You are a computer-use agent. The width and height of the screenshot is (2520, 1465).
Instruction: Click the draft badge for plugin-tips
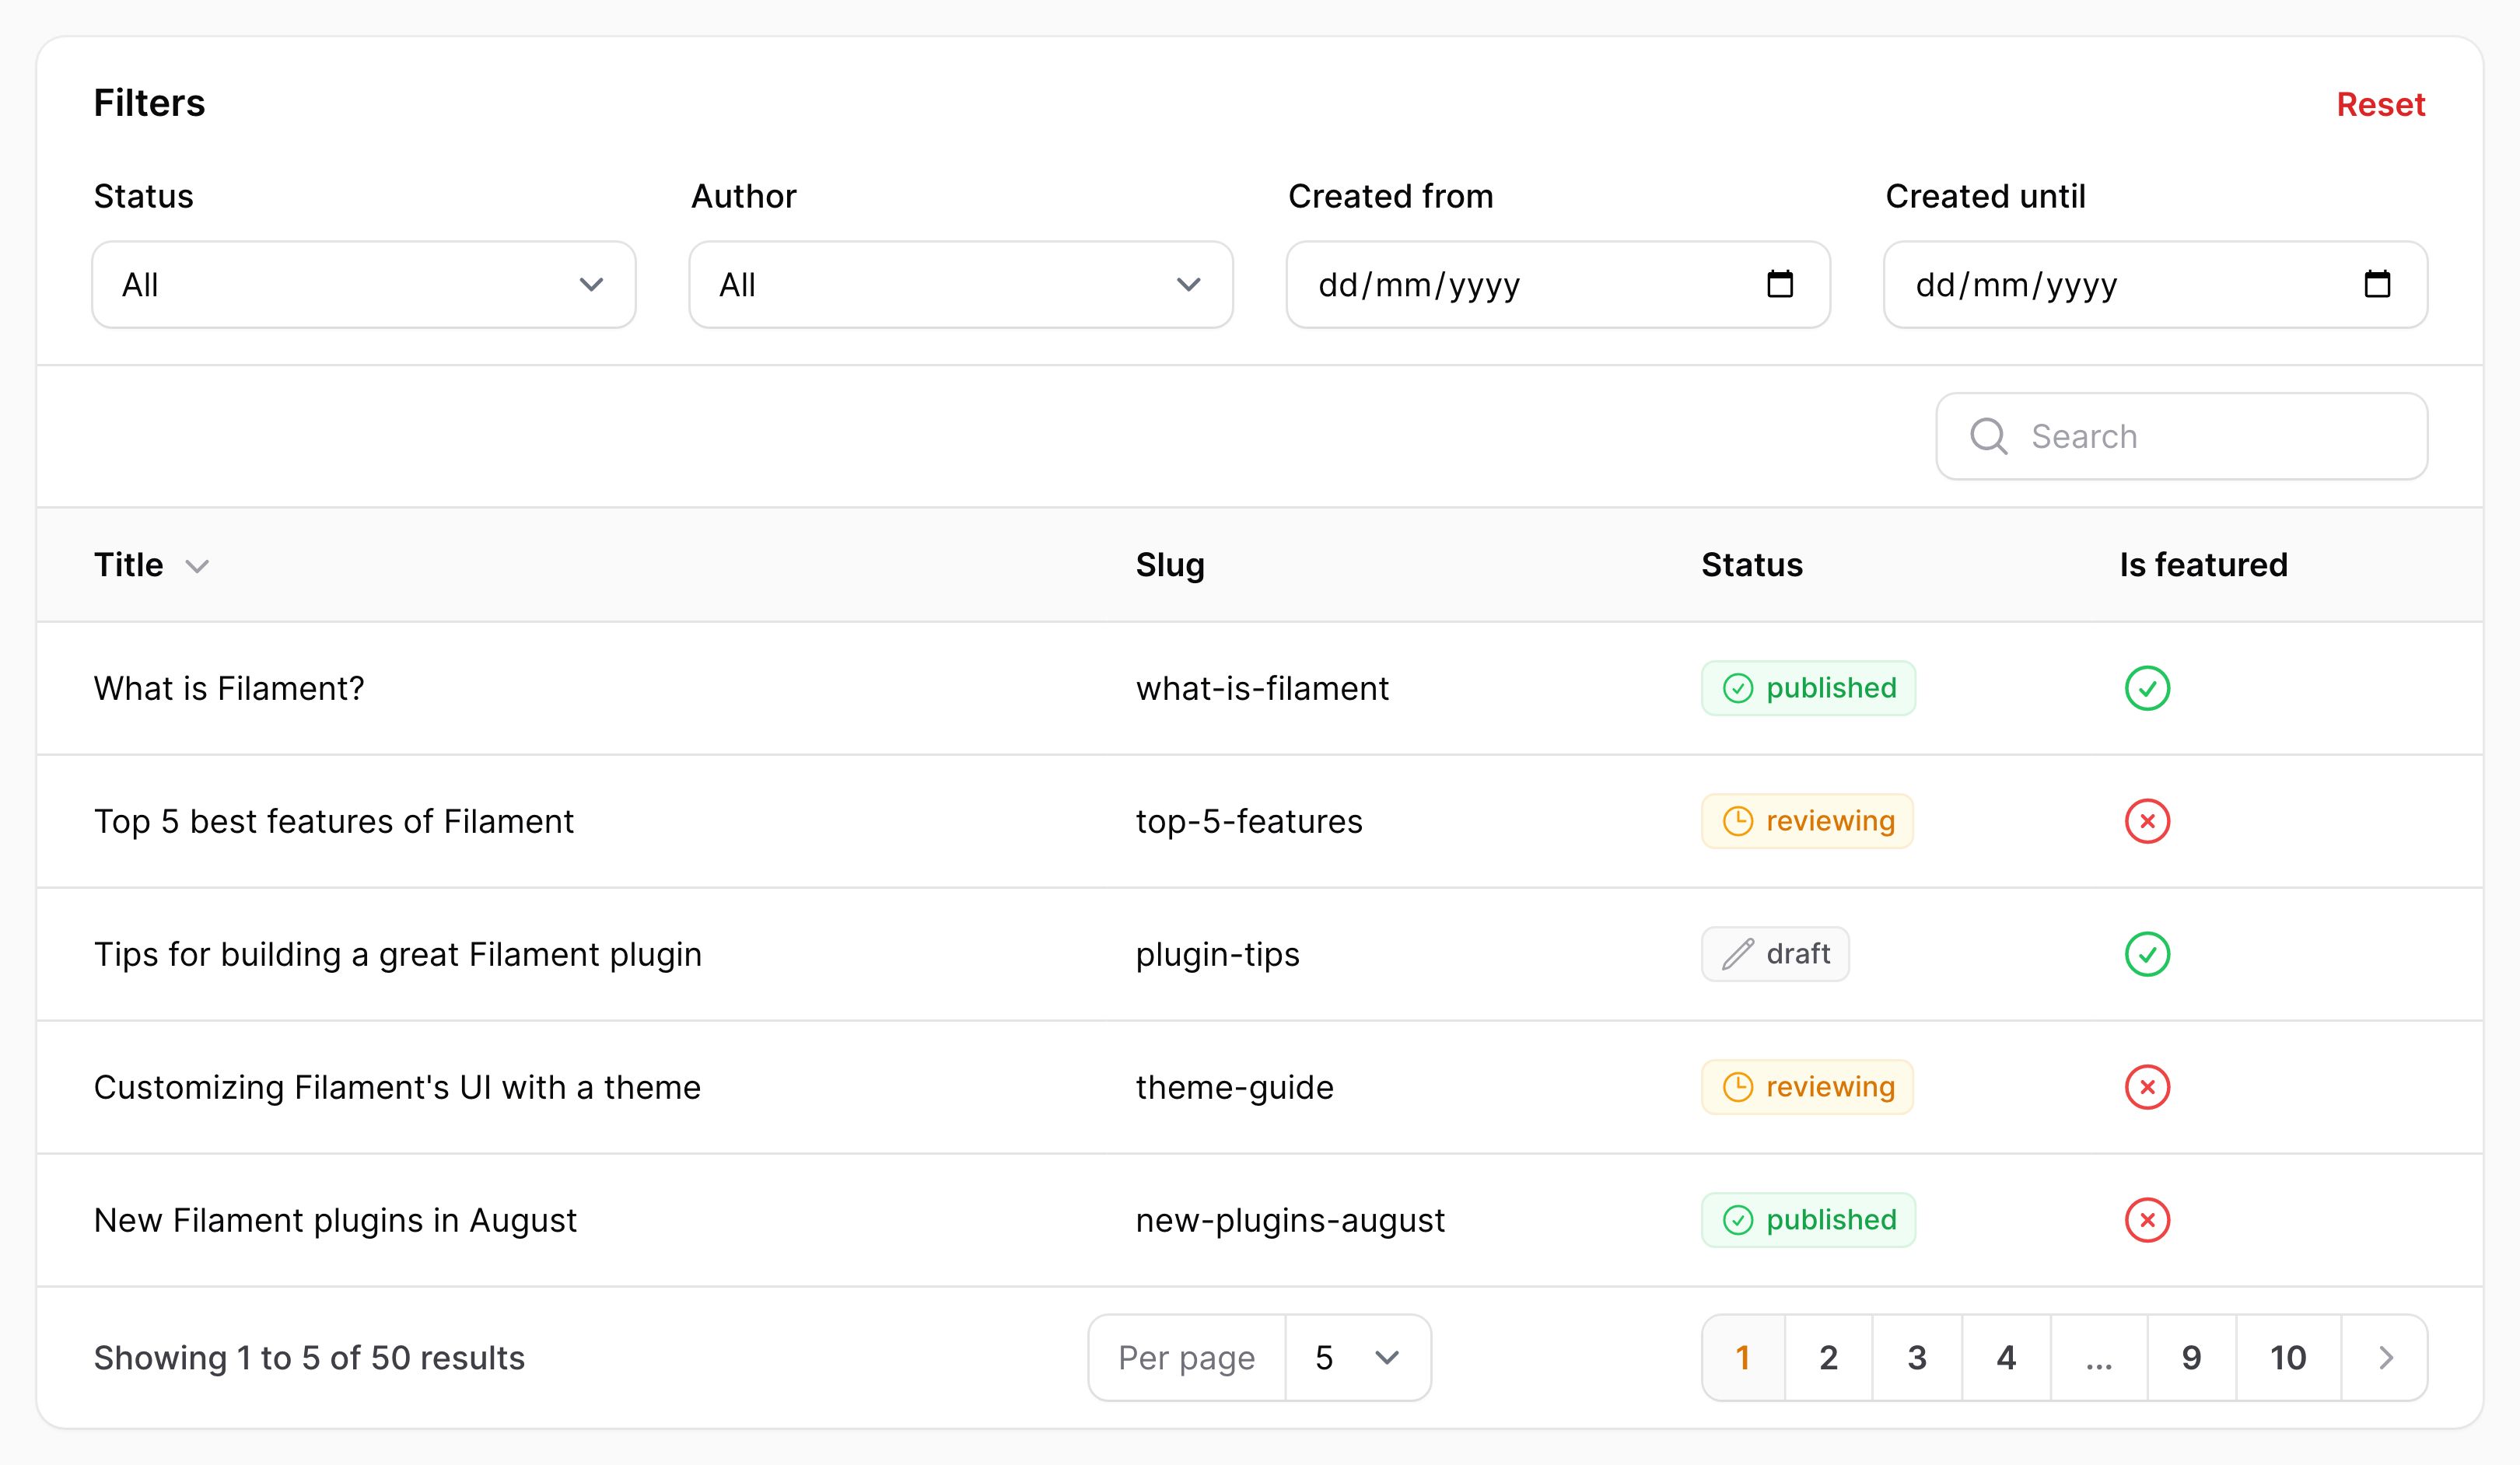coord(1775,954)
